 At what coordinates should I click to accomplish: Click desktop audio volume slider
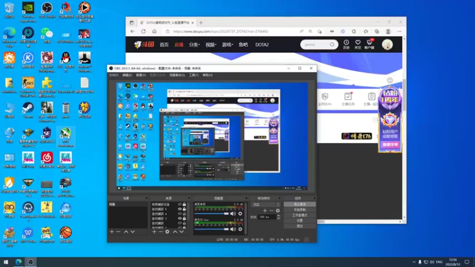(x=211, y=214)
